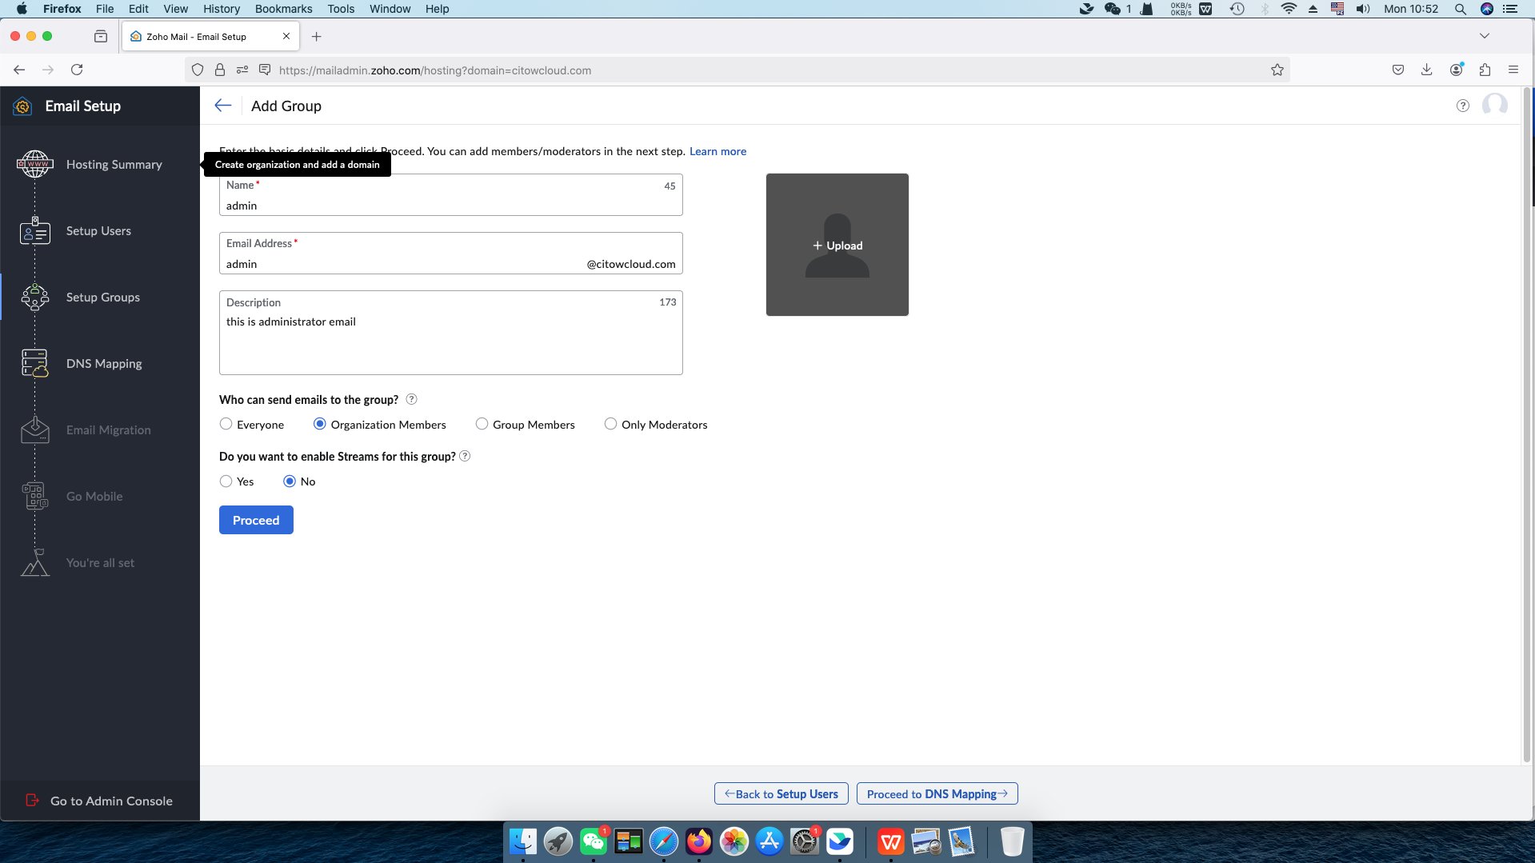
Task: Click the blue Proceed button
Action: point(256,520)
